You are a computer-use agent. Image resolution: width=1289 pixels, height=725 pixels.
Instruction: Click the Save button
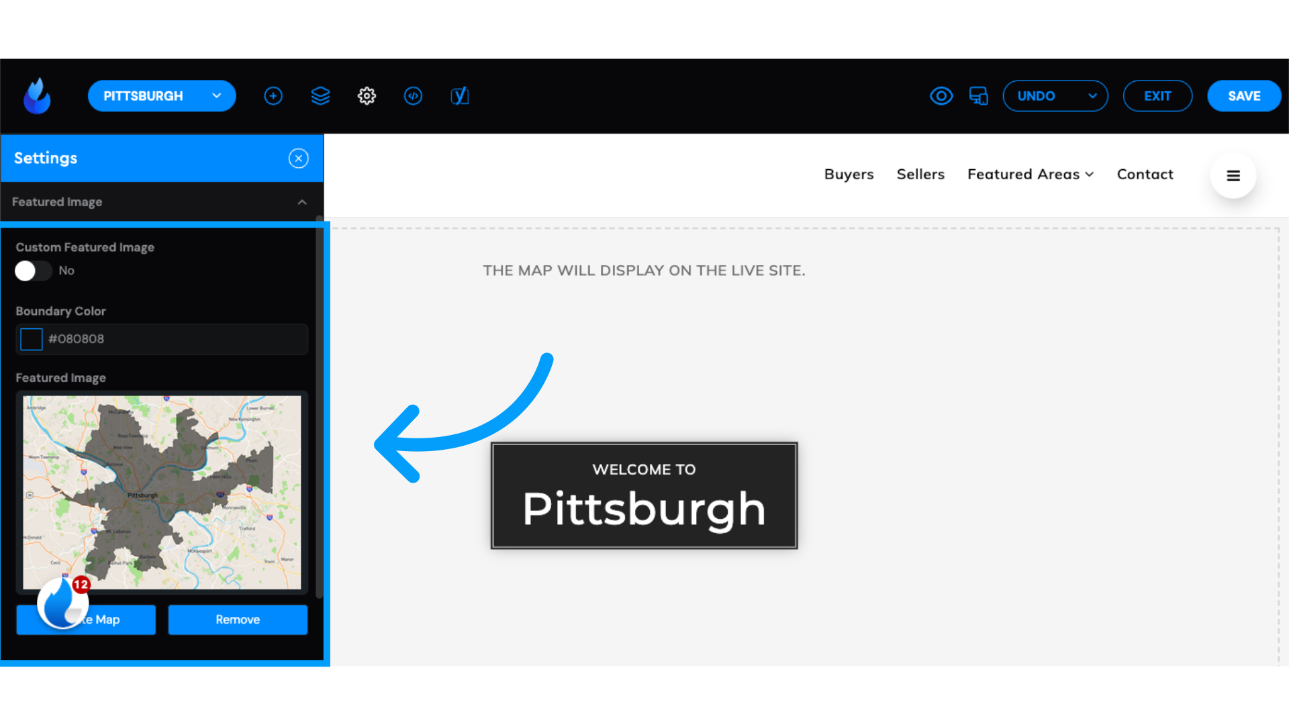tap(1244, 95)
